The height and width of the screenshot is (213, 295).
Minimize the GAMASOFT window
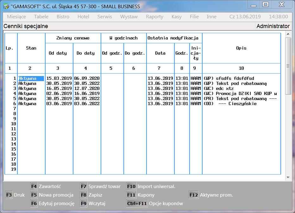(x=254, y=5)
